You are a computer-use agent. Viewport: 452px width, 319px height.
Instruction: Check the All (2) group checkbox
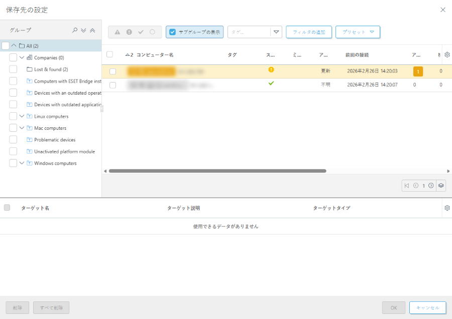6,46
